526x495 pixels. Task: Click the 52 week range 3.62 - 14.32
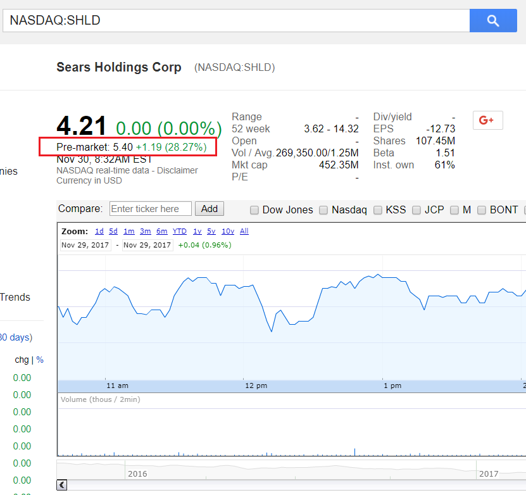(x=331, y=128)
